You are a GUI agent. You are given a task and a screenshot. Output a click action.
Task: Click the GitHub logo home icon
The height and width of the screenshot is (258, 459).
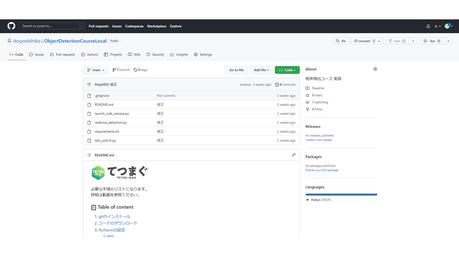click(x=11, y=26)
